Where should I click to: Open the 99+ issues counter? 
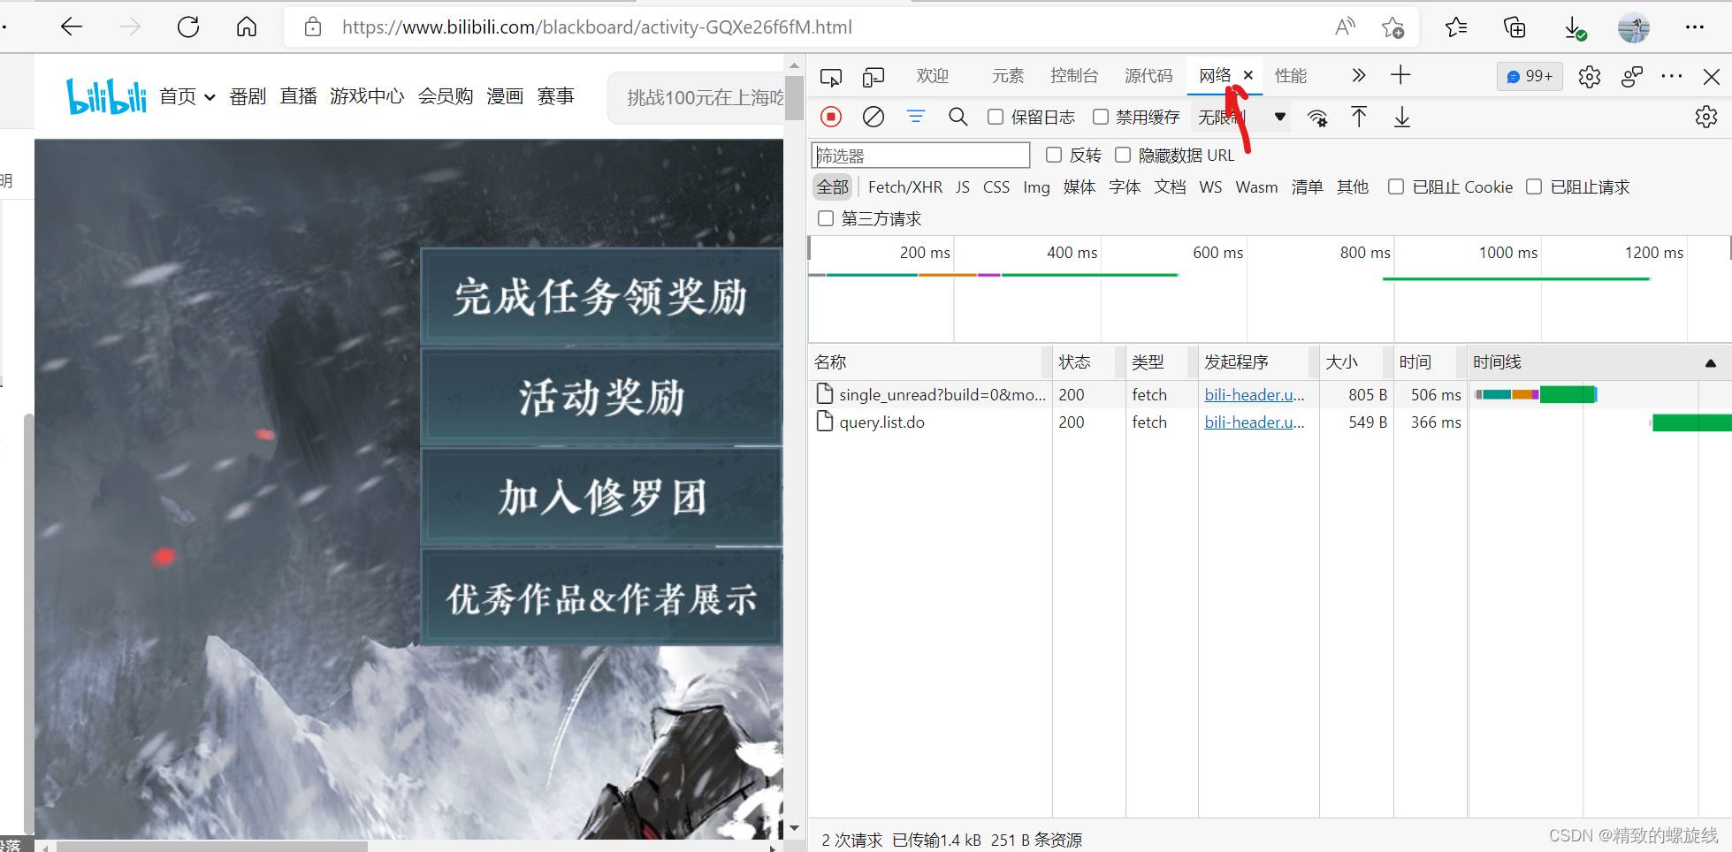[x=1530, y=76]
